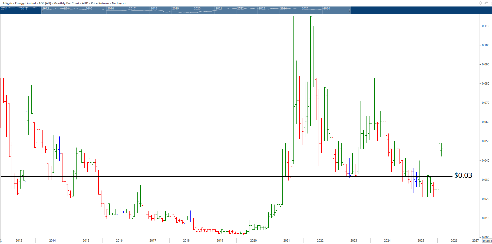The height and width of the screenshot is (244, 492).
Task: Click the 0.110 label on price axis
Action: tap(486, 26)
